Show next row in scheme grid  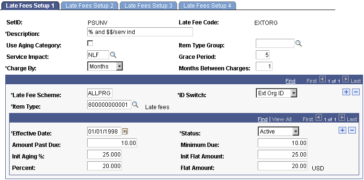point(346,80)
